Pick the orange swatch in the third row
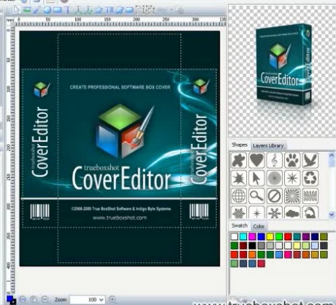This screenshot has width=336, height=305. pyautogui.click(x=252, y=255)
